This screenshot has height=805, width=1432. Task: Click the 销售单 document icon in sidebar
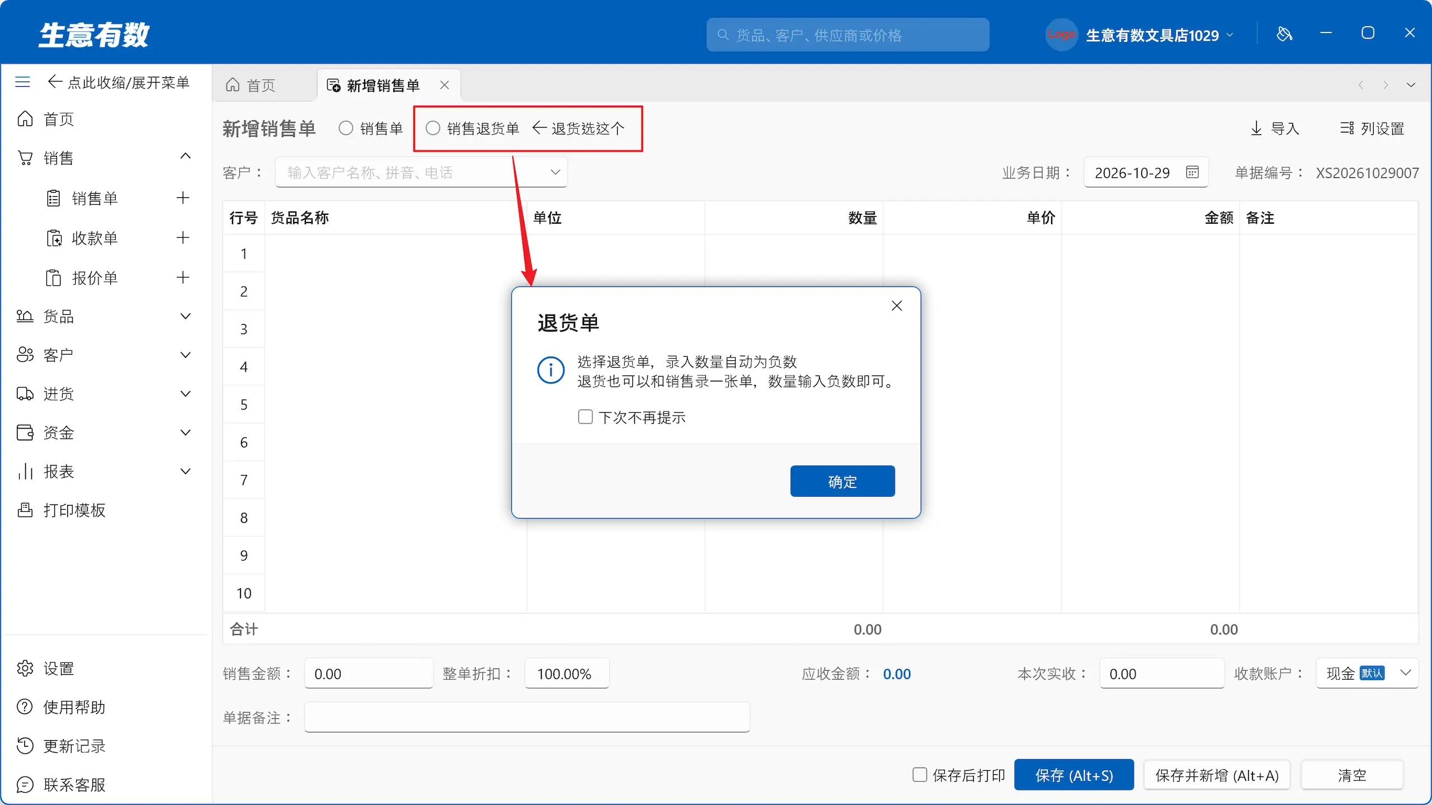click(x=53, y=198)
